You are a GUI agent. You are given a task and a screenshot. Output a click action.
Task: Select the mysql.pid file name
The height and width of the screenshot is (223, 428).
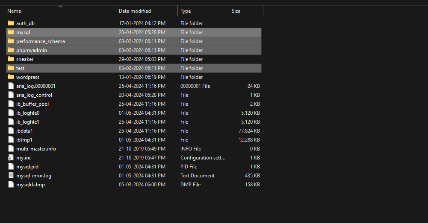click(27, 167)
